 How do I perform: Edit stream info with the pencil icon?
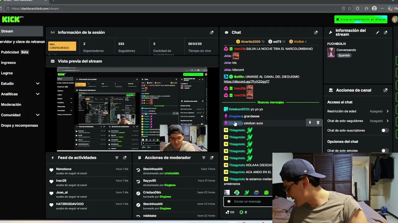pos(377,32)
